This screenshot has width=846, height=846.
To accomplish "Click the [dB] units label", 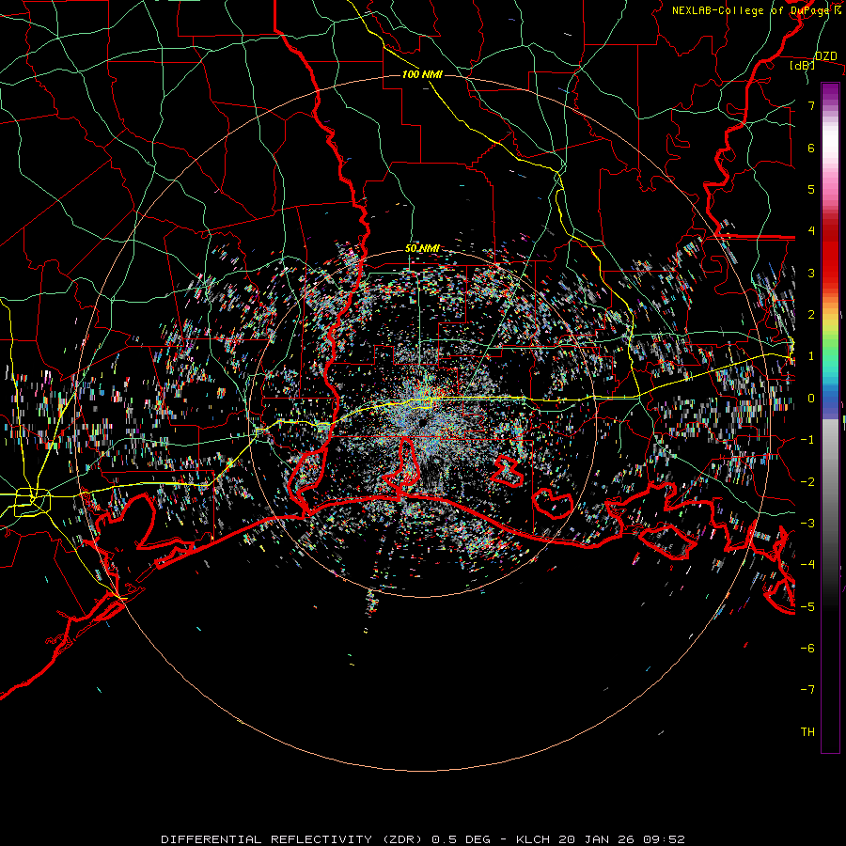I will point(803,65).
